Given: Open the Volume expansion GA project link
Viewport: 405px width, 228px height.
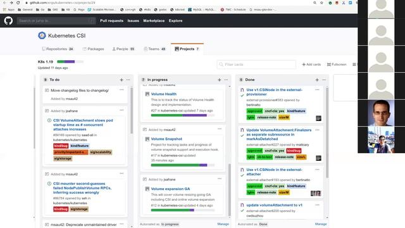Looking at the screenshot, I should coord(170,189).
